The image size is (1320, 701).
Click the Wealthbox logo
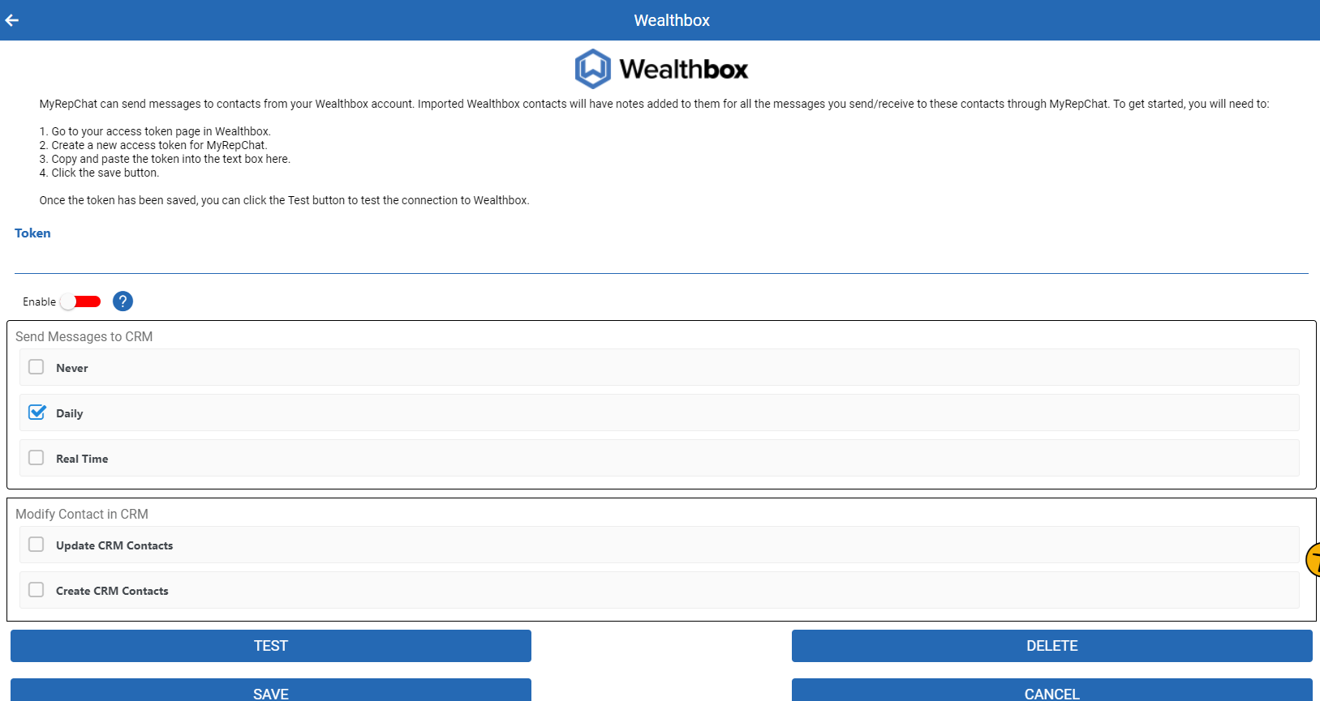661,69
